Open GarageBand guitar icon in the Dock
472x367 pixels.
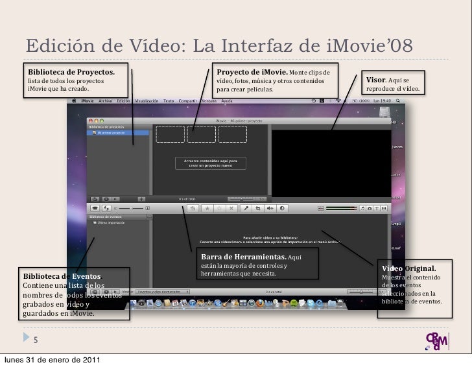click(226, 303)
